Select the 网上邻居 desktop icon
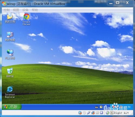Viewport: 135px width, 117px height. [10, 55]
